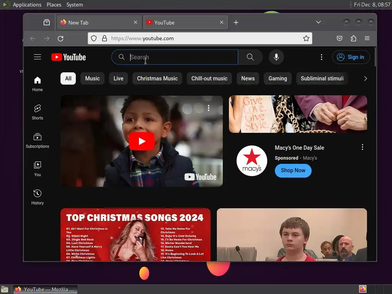Open the Applications menu
Viewport: 392px width, 294px height.
pyautogui.click(x=27, y=5)
